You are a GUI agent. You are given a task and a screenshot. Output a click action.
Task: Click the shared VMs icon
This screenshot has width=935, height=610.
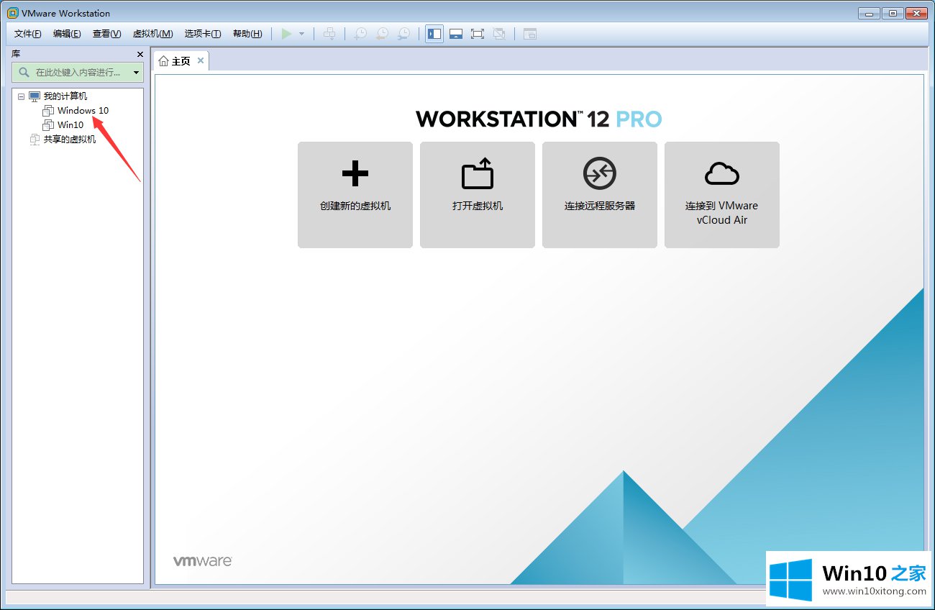click(x=35, y=139)
